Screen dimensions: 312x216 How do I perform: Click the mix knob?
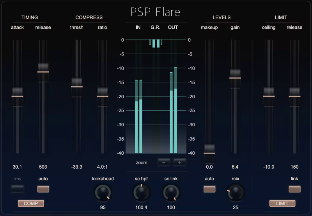[236, 192]
